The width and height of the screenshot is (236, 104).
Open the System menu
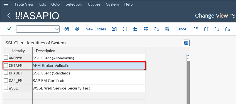[113, 4]
